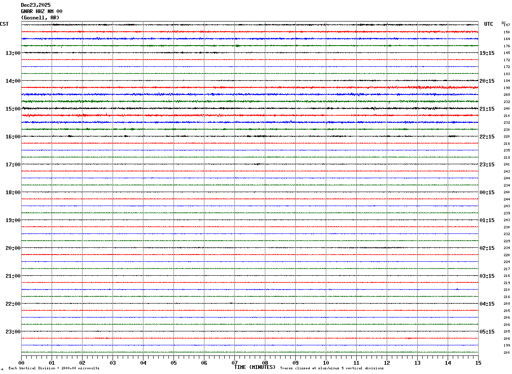Select the 16:00 CST time label
This screenshot has height=374, width=512.
(13, 136)
